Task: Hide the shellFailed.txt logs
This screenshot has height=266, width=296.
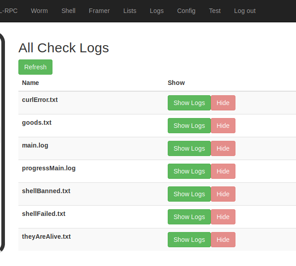Action: tap(223, 217)
